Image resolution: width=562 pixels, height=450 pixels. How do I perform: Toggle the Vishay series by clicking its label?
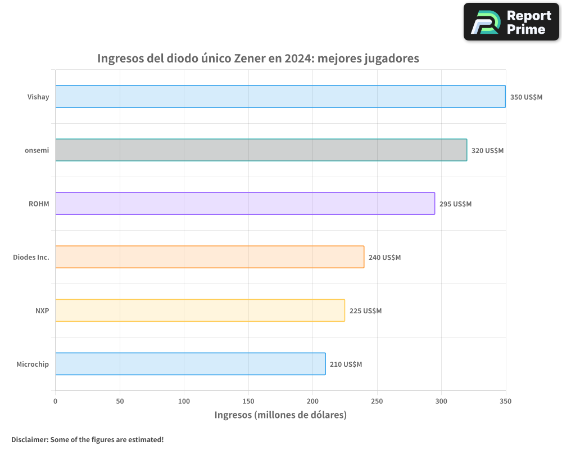(x=38, y=96)
